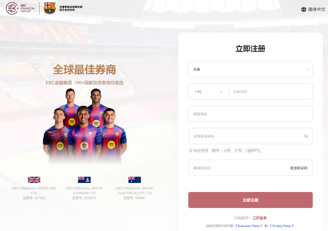
Task: Click the 手机号码 phone number field
Action: pyautogui.click(x=271, y=92)
